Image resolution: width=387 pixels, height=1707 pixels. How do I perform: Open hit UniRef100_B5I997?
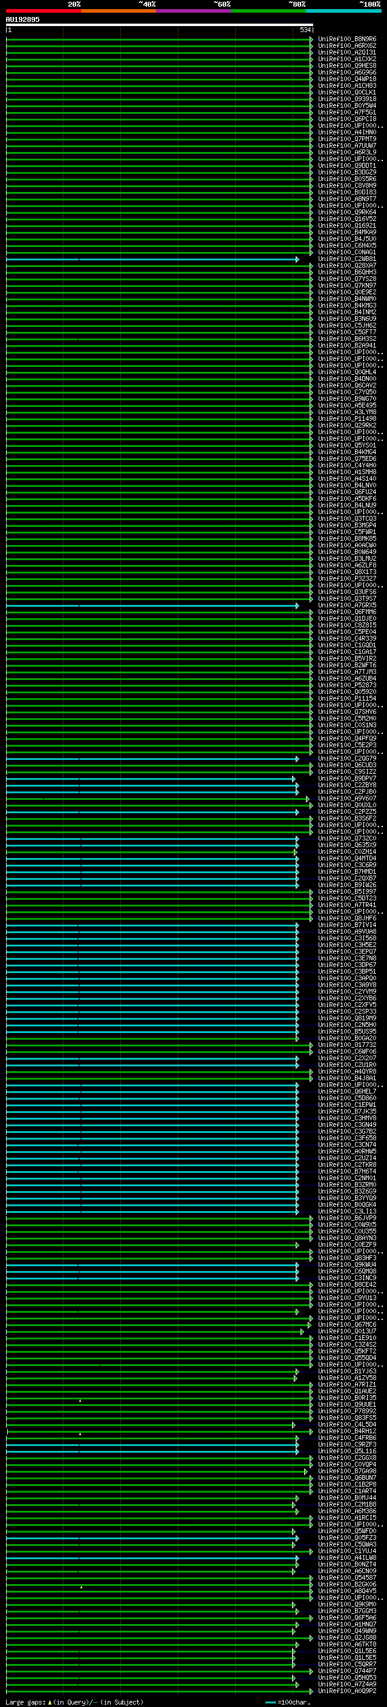pyautogui.click(x=347, y=892)
